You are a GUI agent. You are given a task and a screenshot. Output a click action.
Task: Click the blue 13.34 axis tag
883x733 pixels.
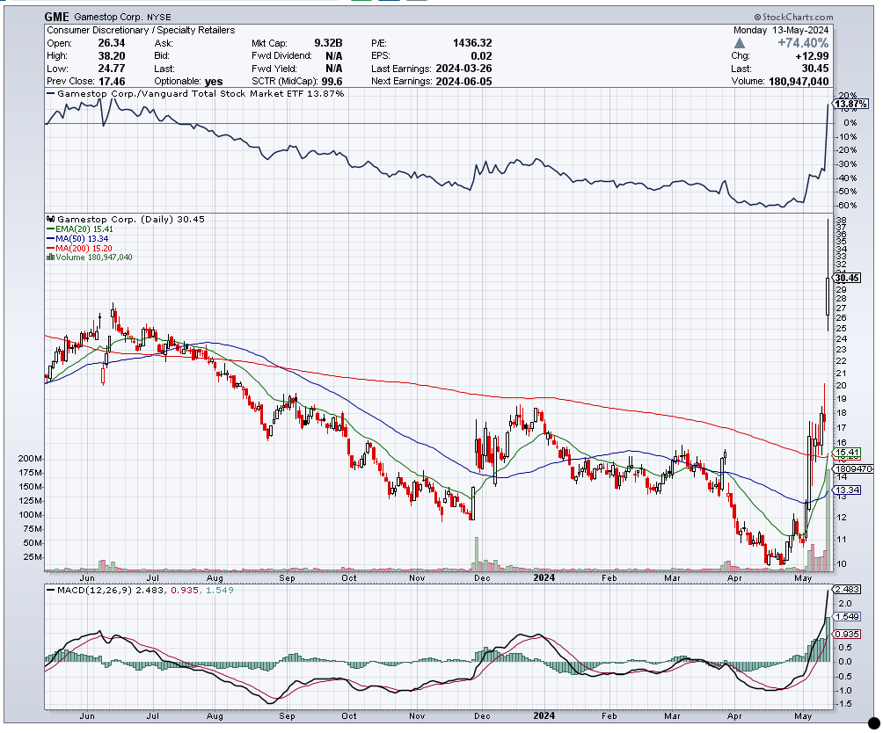(847, 490)
